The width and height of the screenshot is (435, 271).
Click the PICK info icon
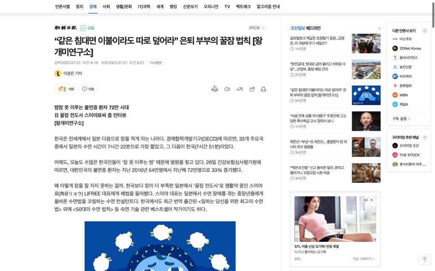click(263, 28)
